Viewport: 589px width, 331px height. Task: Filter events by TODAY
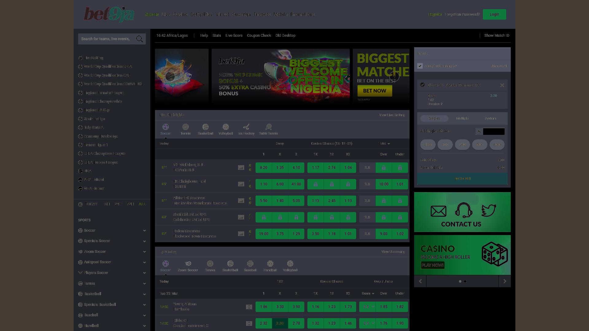point(92,204)
